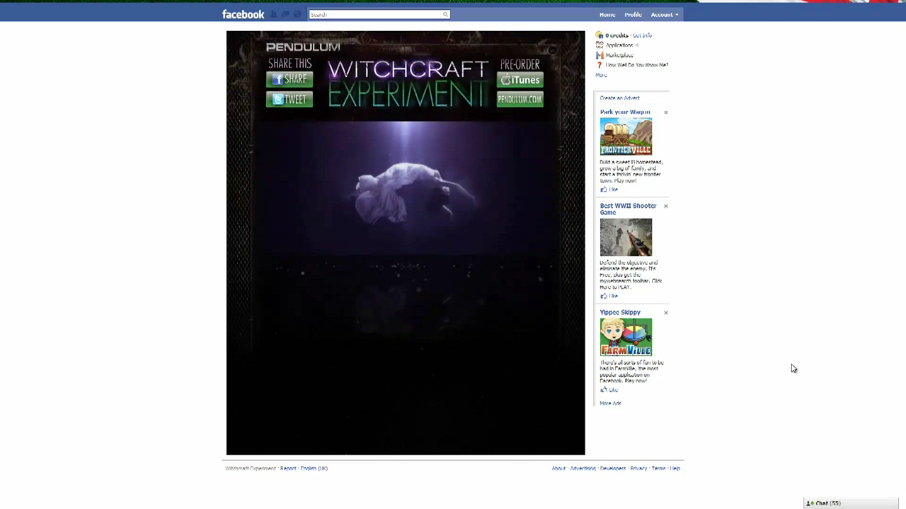Click the FrontierVille ad thumbnail

pos(626,136)
